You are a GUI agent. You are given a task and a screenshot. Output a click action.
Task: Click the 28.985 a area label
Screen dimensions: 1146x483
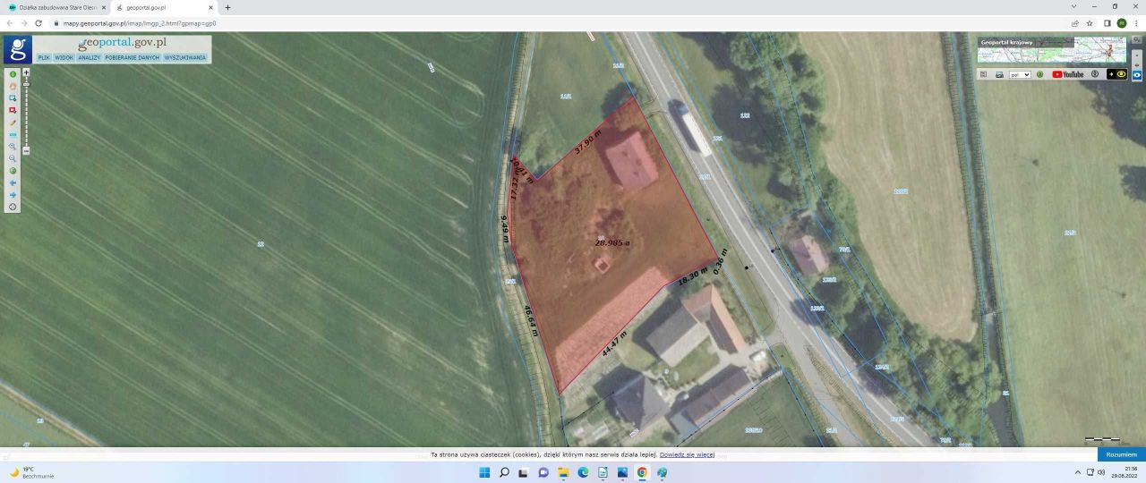pyautogui.click(x=613, y=242)
